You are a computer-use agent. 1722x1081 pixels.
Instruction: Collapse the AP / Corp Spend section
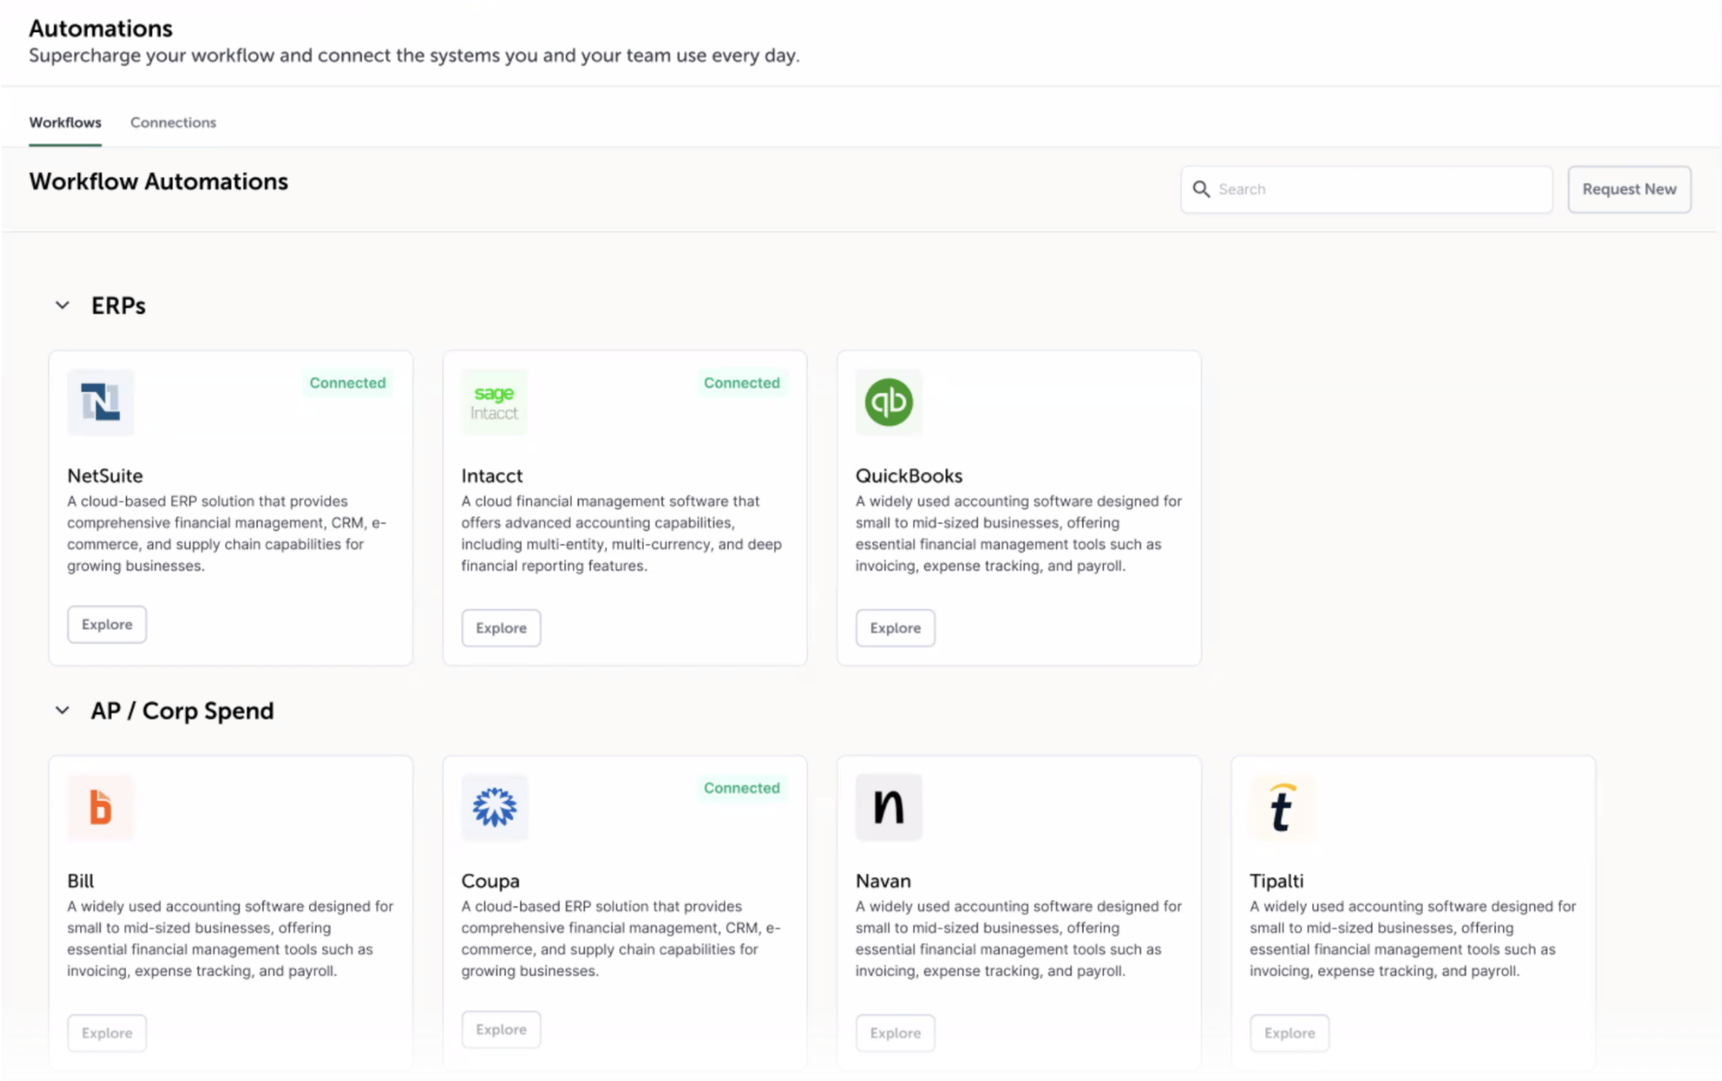[63, 711]
